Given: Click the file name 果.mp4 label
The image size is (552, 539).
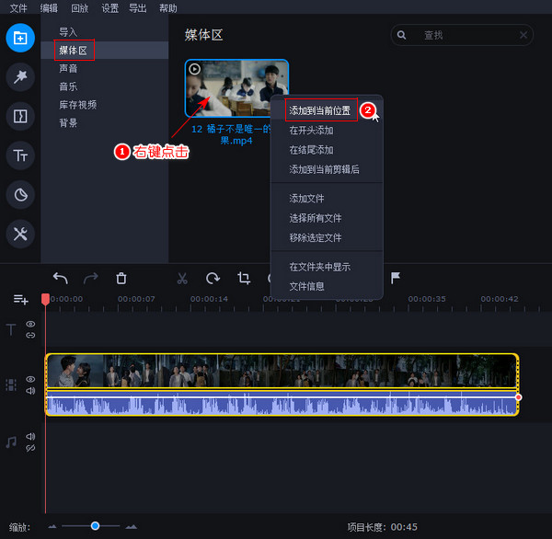Looking at the screenshot, I should coord(236,141).
